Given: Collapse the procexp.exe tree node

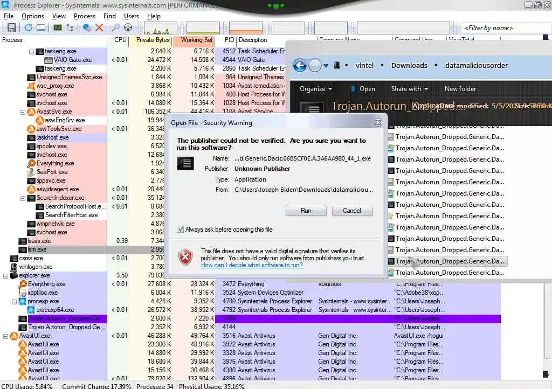Looking at the screenshot, I should pos(14,302).
